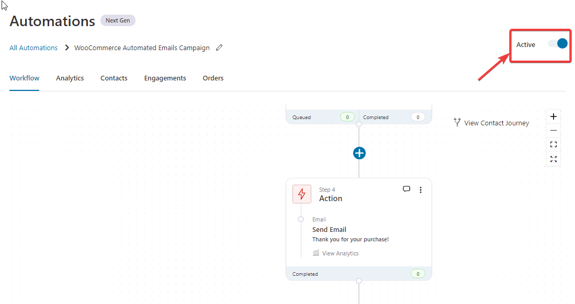Click the blue plus add-step button

tap(359, 153)
